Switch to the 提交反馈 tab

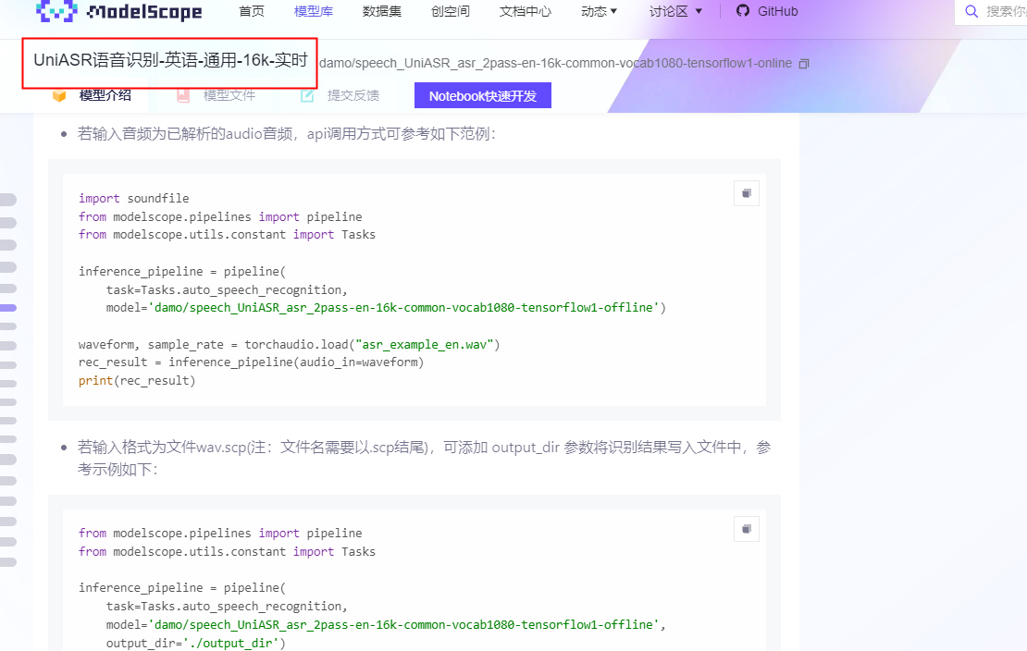[340, 95]
